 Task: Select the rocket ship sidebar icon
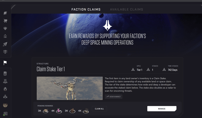click(x=5, y=44)
